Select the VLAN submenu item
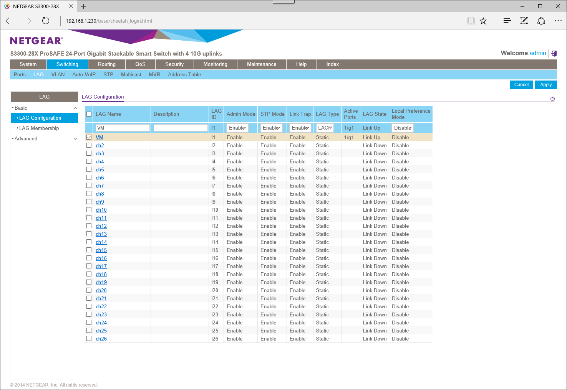 pos(58,75)
